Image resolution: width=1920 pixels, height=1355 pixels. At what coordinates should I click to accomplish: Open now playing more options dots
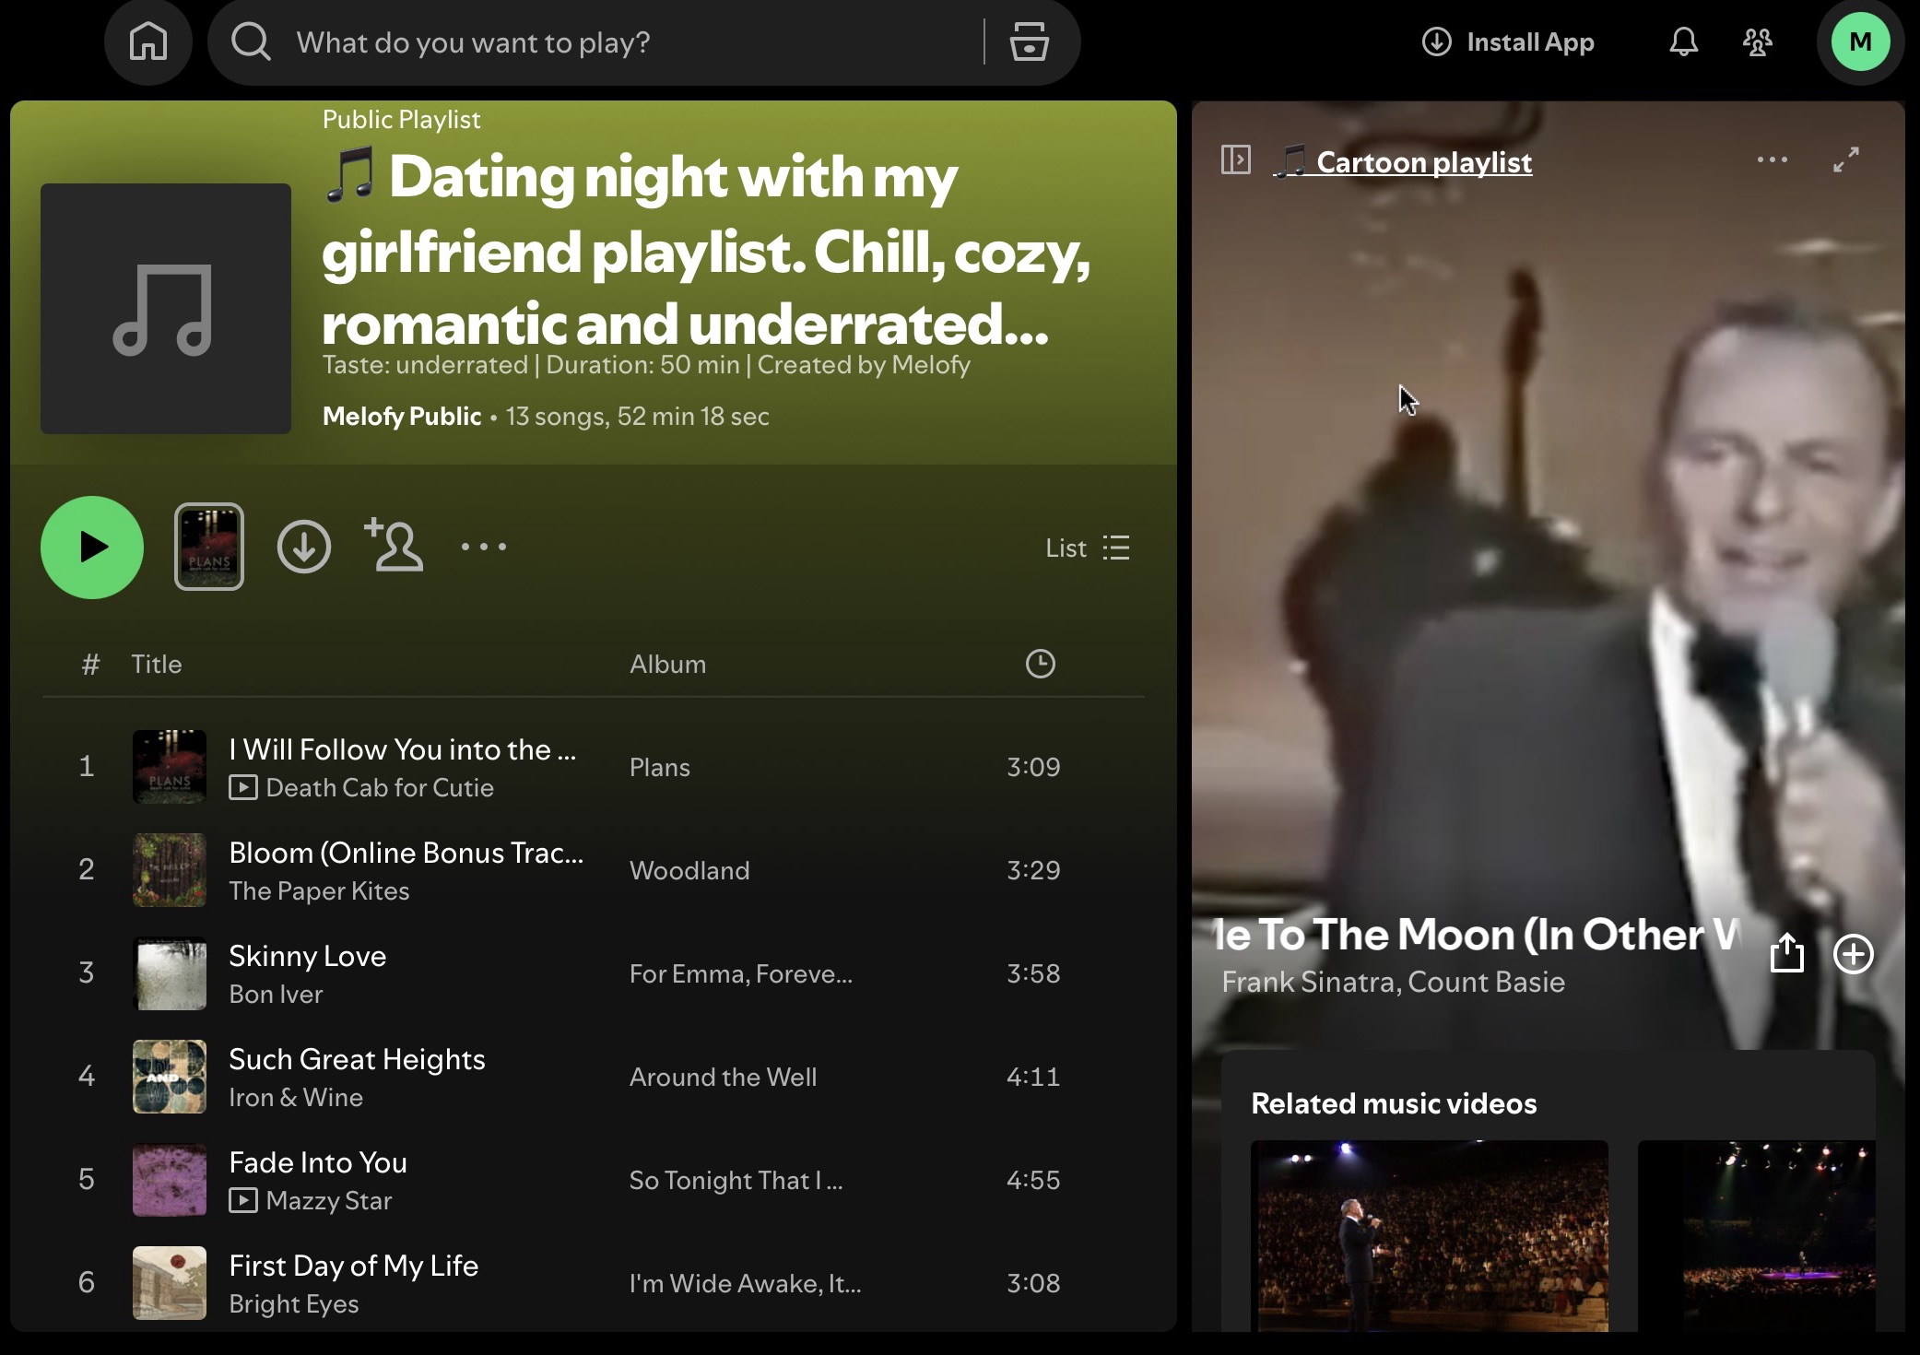[1772, 160]
